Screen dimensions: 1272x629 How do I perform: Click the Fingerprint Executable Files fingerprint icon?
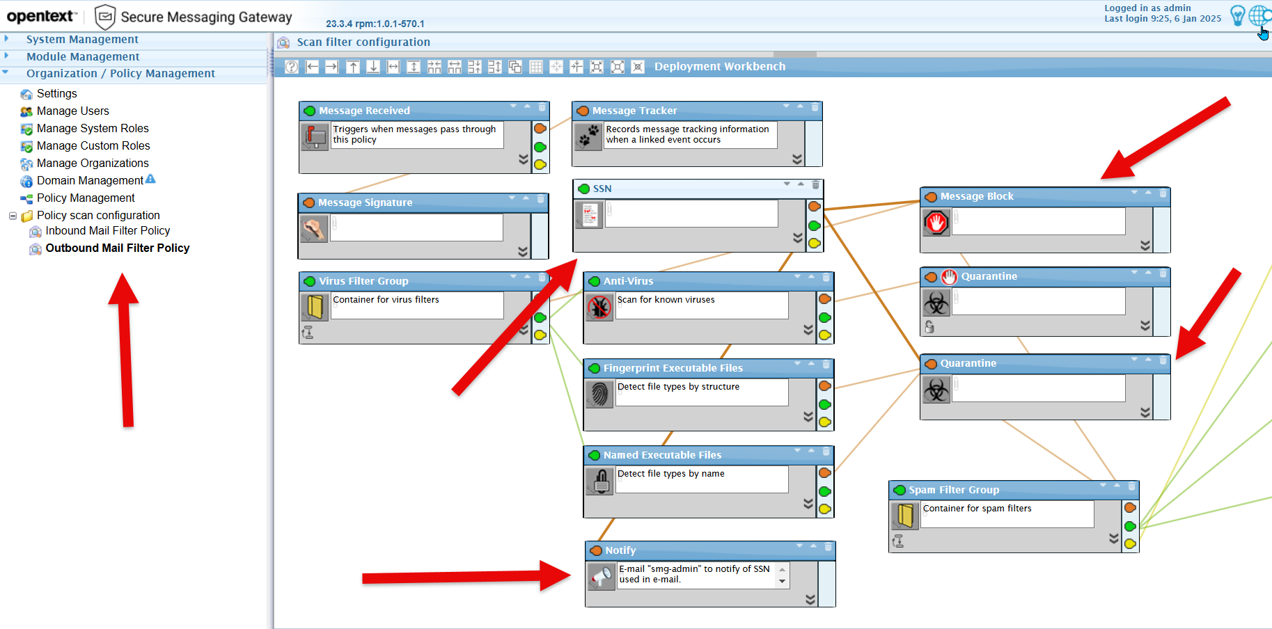tap(599, 394)
